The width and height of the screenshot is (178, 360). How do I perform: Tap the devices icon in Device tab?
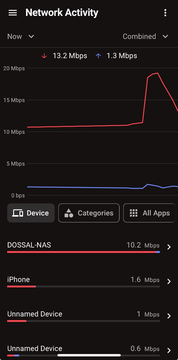18,213
